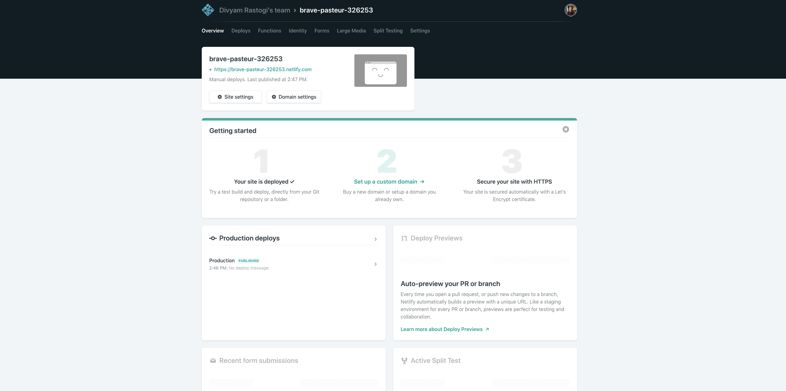Click the Active Split Test fork icon
786x391 pixels.
404,360
